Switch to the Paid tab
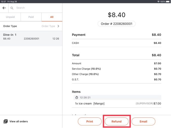 [31, 17]
